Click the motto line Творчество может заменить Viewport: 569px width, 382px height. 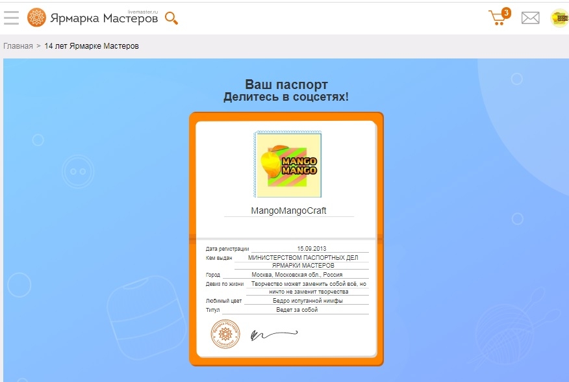[309, 284]
